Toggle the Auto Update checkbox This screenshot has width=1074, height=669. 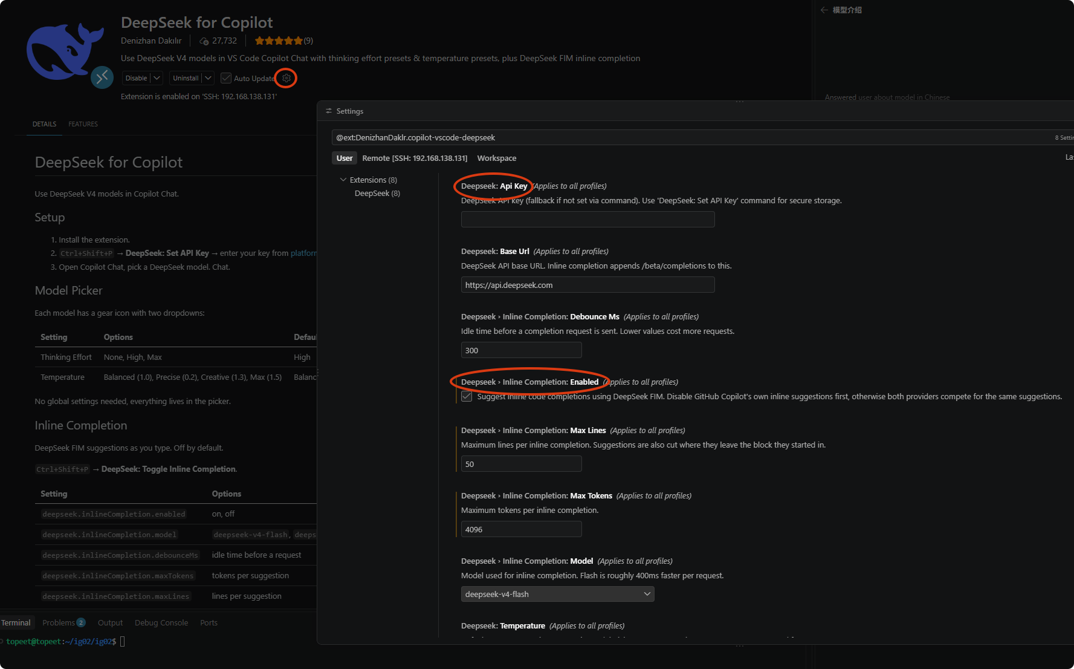[226, 78]
